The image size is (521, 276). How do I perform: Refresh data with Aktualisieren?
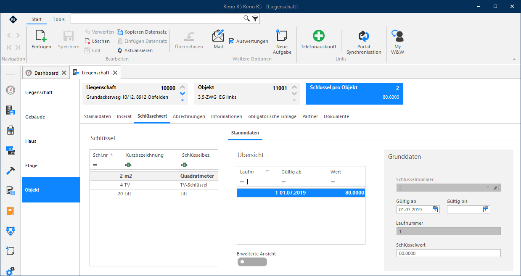[x=135, y=50]
